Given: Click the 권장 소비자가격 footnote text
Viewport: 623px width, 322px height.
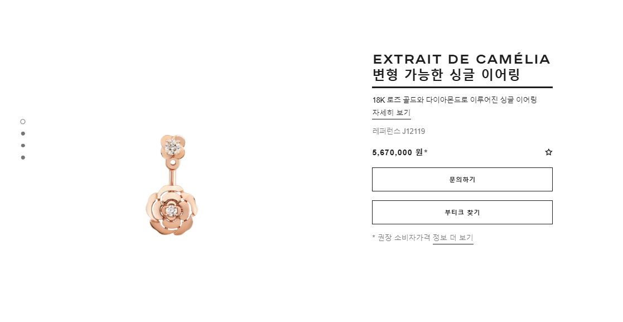Looking at the screenshot, I should [404, 238].
